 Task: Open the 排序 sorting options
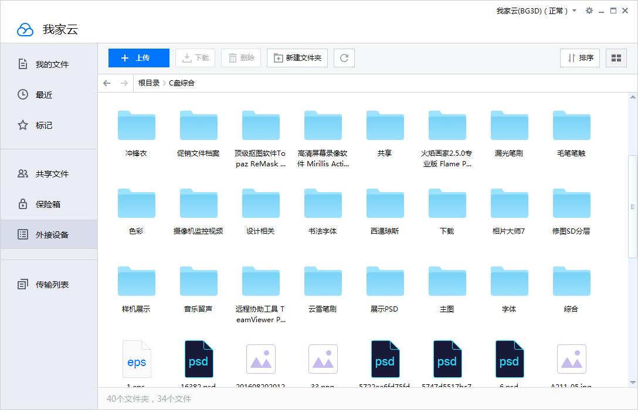point(579,58)
